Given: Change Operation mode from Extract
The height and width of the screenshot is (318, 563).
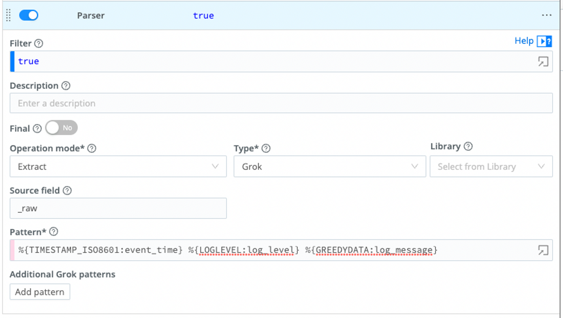Looking at the screenshot, I should tap(118, 166).
